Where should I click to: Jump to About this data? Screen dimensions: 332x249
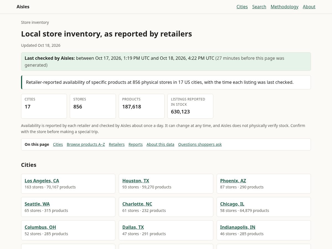click(x=160, y=144)
